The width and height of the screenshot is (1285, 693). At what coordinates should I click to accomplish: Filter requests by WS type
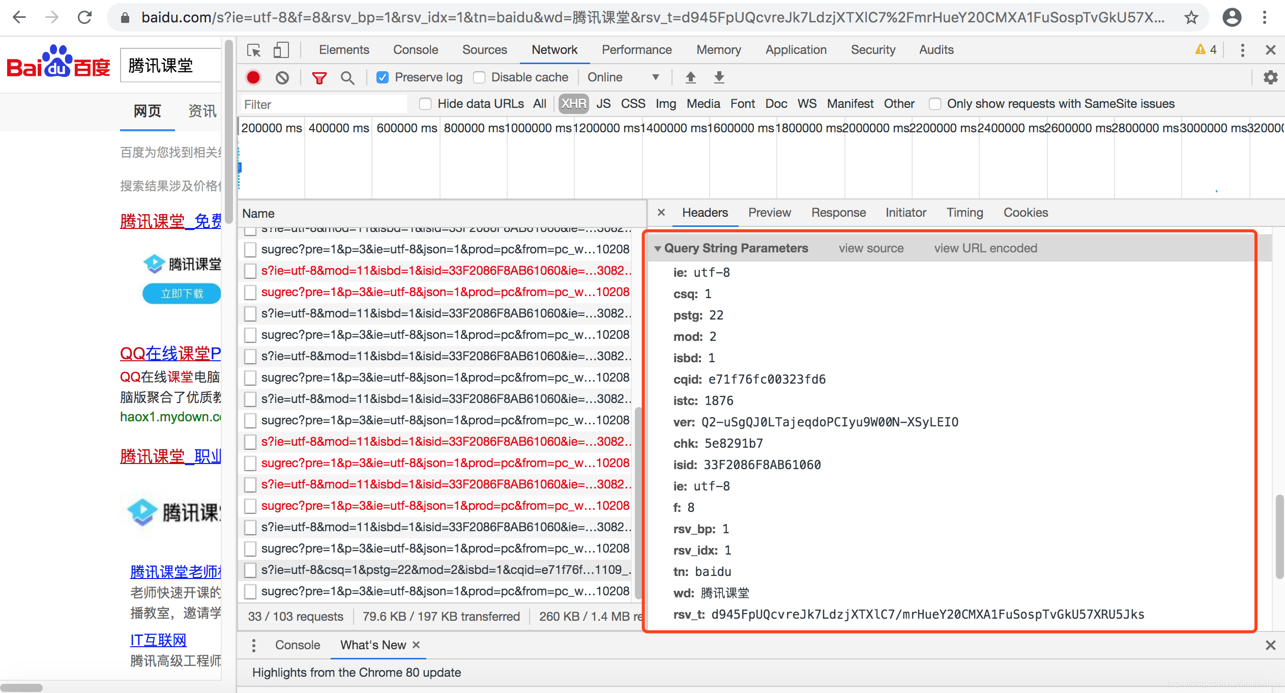pos(807,104)
